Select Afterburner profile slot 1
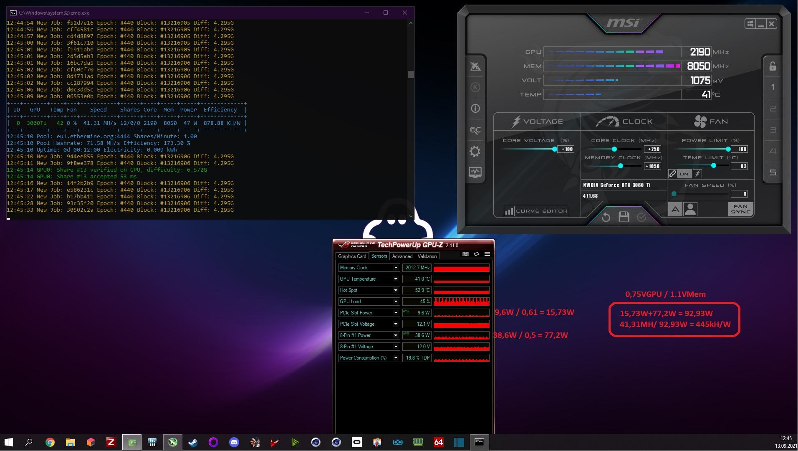 pyautogui.click(x=773, y=87)
